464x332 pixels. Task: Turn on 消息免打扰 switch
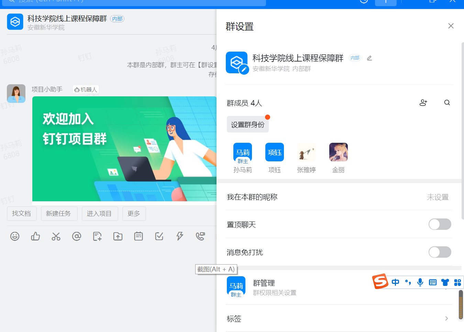[440, 252]
